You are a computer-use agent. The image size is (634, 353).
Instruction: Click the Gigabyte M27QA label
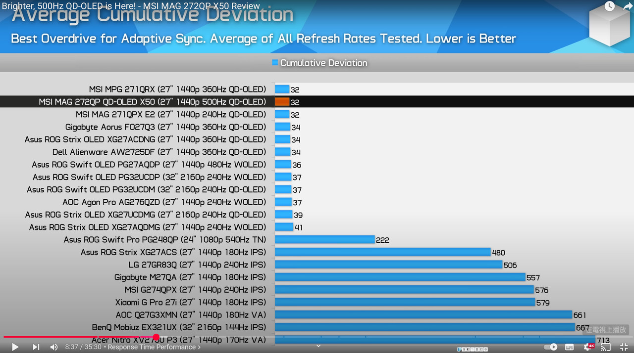(x=190, y=277)
